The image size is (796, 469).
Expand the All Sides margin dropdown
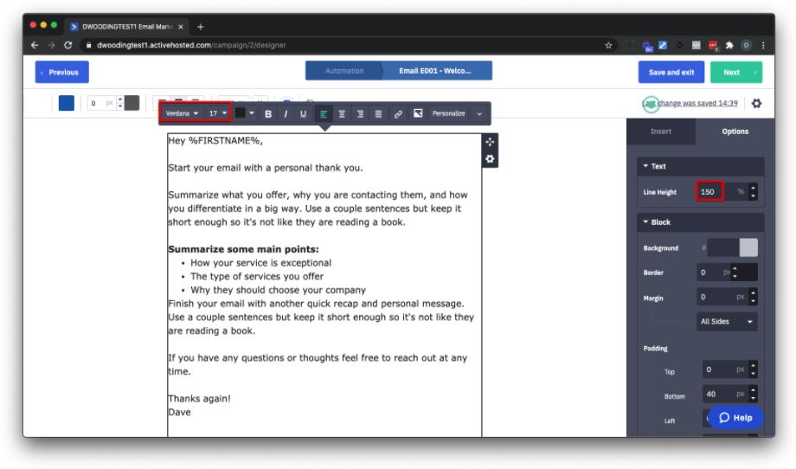pyautogui.click(x=727, y=321)
